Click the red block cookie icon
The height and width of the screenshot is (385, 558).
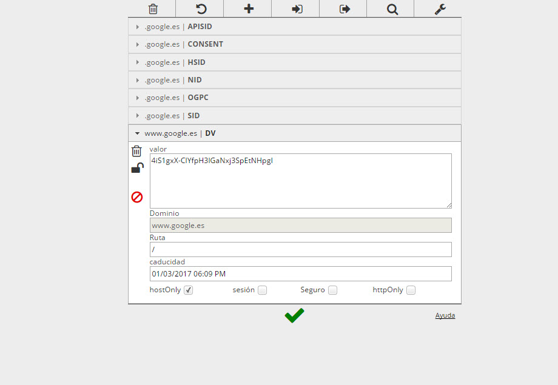(137, 196)
